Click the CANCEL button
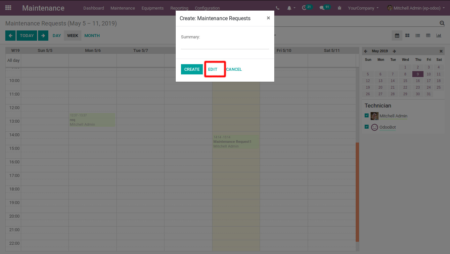Screen dimensions: 450x254 tap(234, 69)
